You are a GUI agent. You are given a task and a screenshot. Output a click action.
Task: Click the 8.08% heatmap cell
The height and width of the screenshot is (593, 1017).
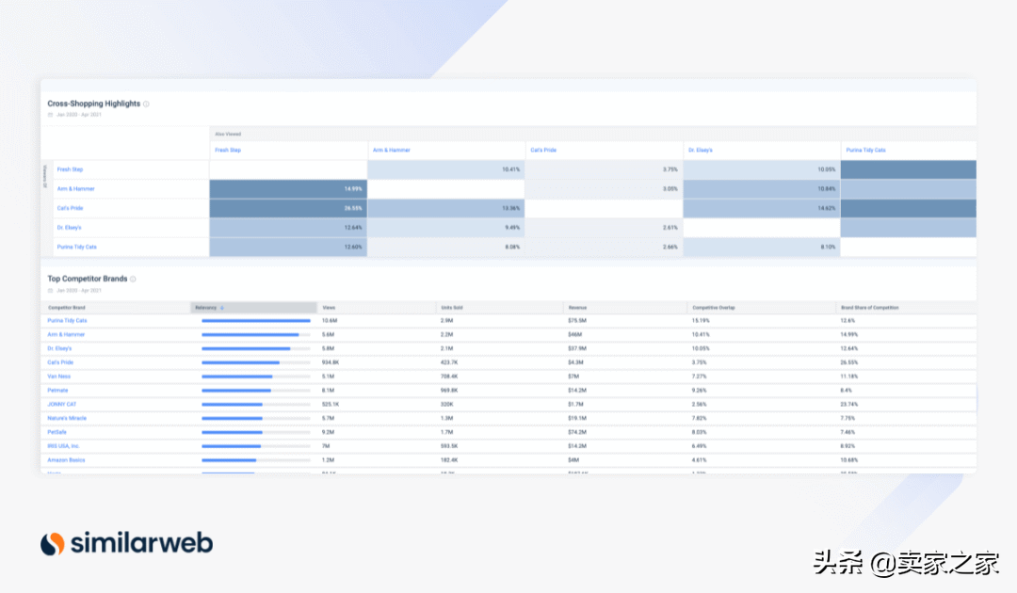point(446,248)
